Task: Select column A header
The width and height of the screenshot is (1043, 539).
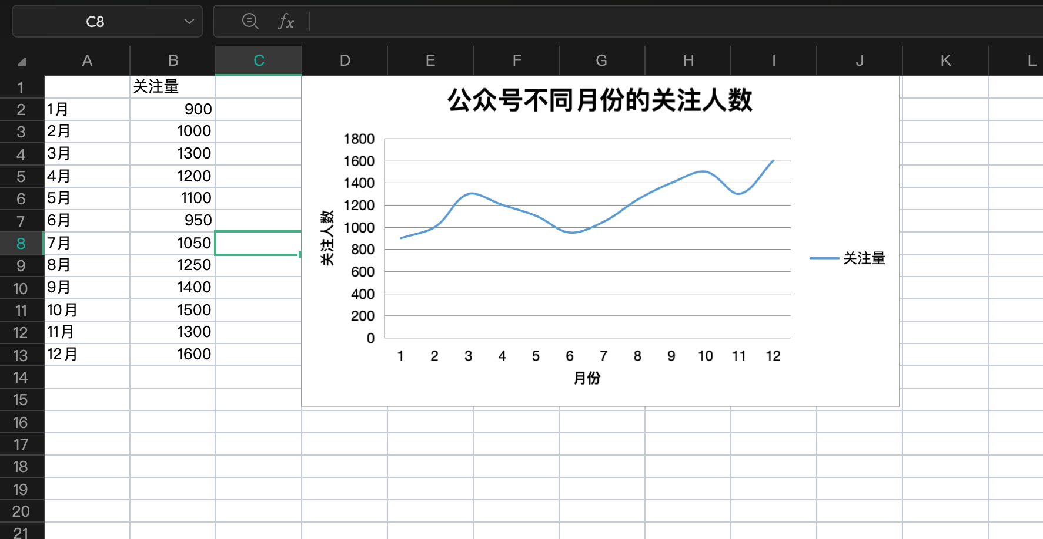Action: [x=87, y=60]
